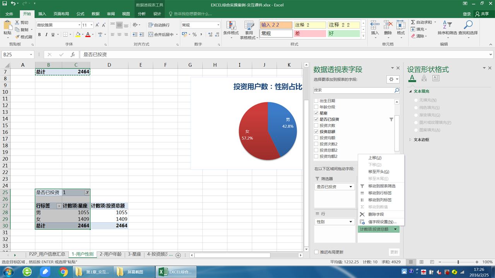
Task: Check the 出生日期 field
Action: [x=316, y=101]
